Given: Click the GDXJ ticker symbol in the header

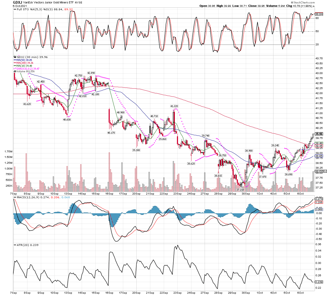Looking at the screenshot, I should (18, 2).
